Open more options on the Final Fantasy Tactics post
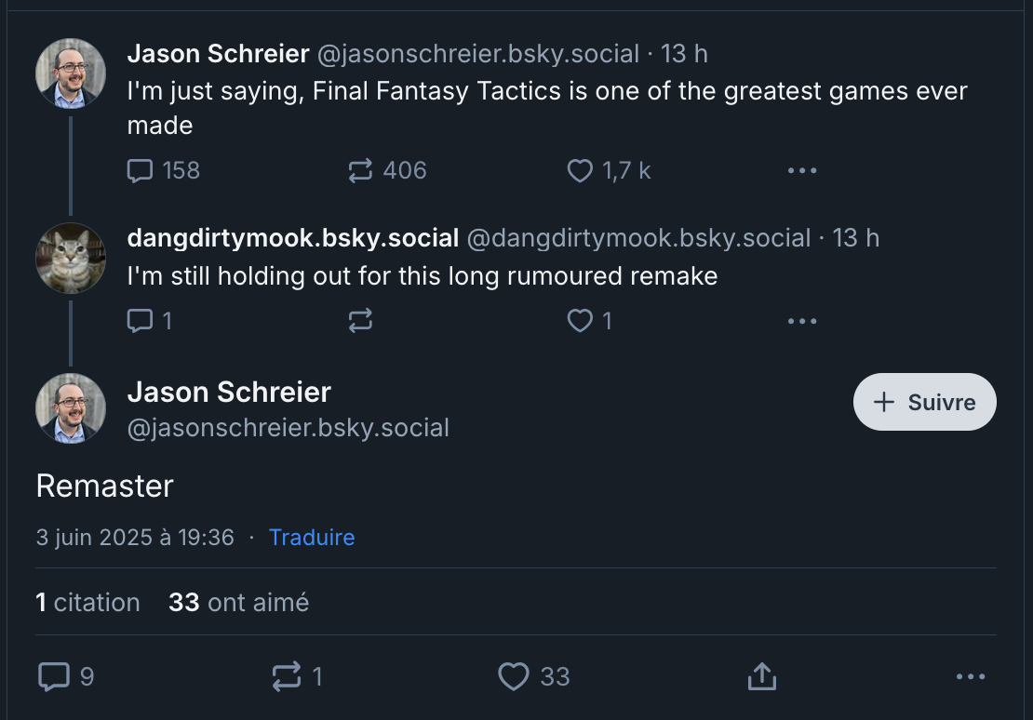The image size is (1033, 720). tap(801, 171)
